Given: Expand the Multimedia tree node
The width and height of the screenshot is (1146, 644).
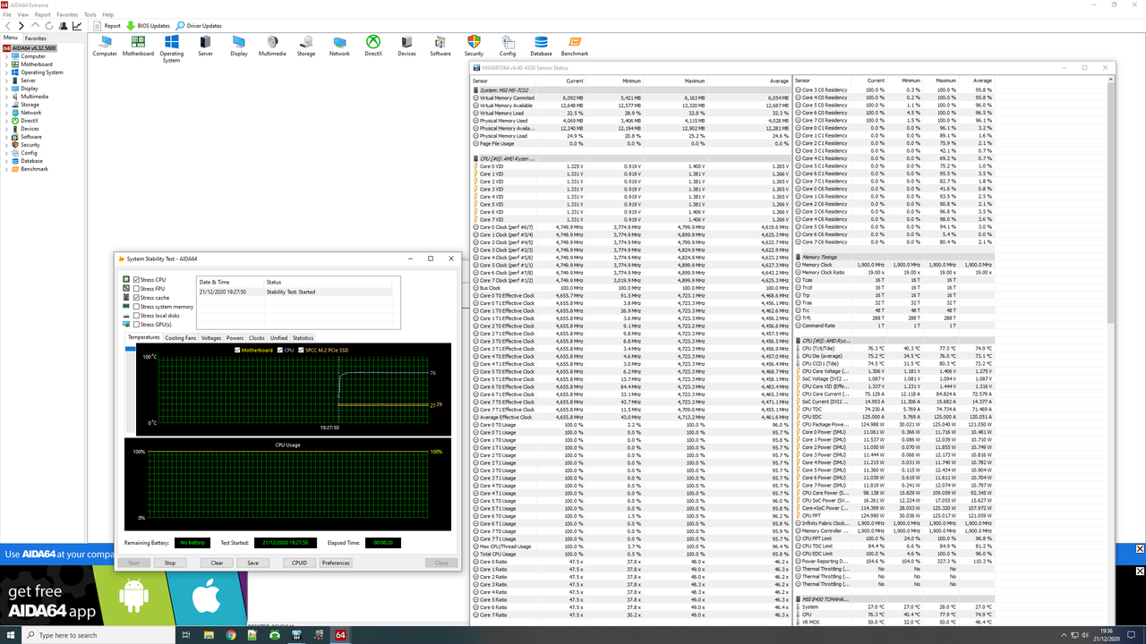Looking at the screenshot, I should pos(6,97).
